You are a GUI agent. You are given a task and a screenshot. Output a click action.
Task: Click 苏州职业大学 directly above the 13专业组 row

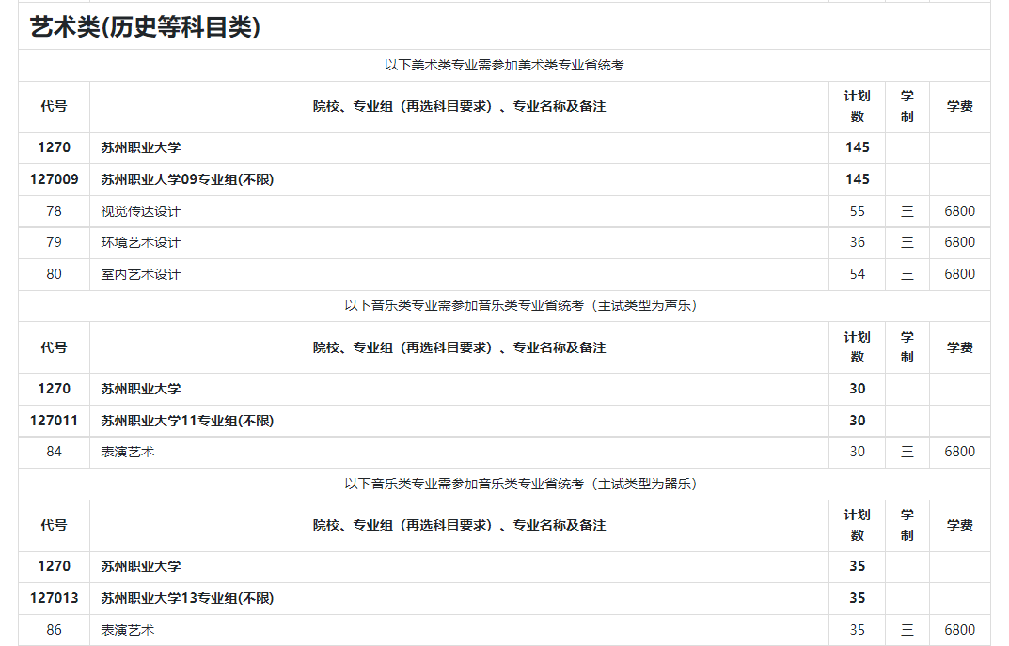point(141,566)
